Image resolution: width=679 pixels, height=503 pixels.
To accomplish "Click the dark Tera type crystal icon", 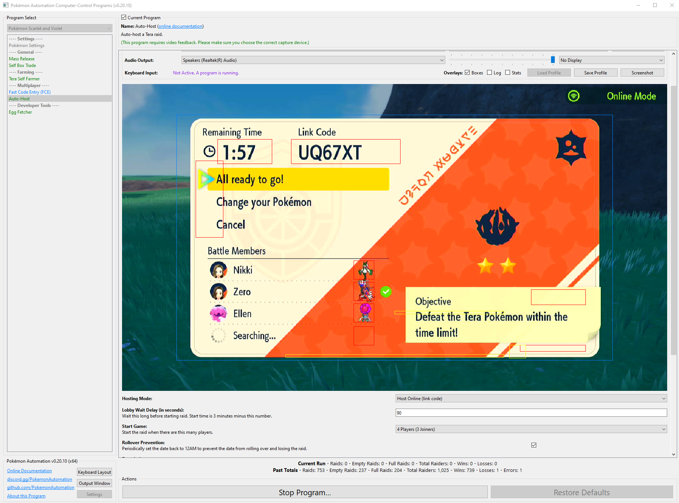I will [571, 148].
